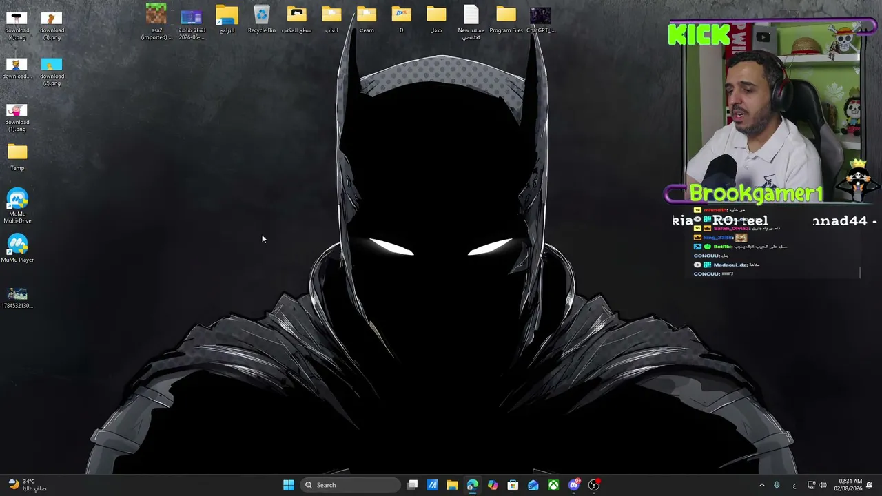Select the 1784532130 image file icon

pos(17,298)
